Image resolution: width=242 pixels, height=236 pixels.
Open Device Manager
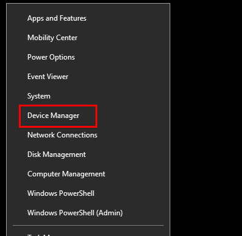point(54,116)
